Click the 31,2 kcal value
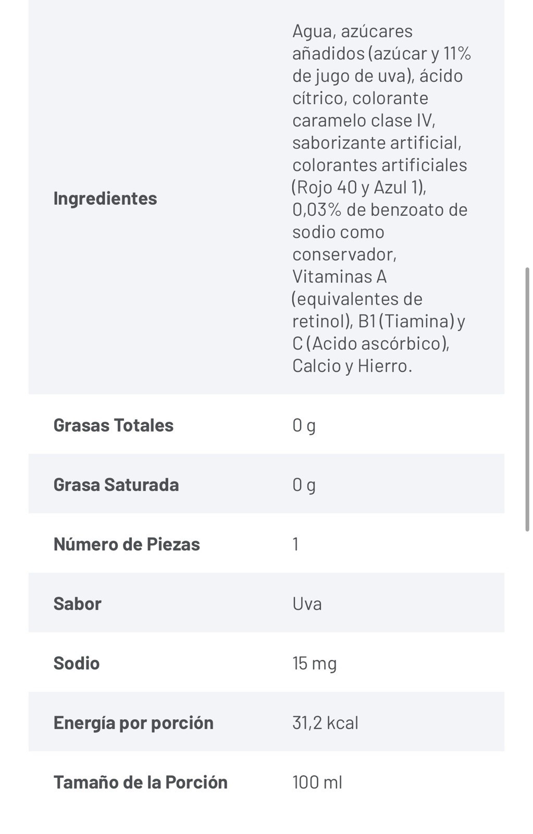This screenshot has height=834, width=533. click(325, 722)
